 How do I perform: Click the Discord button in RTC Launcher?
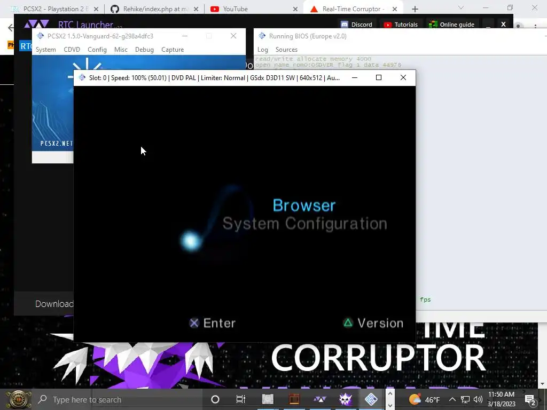[x=356, y=25]
